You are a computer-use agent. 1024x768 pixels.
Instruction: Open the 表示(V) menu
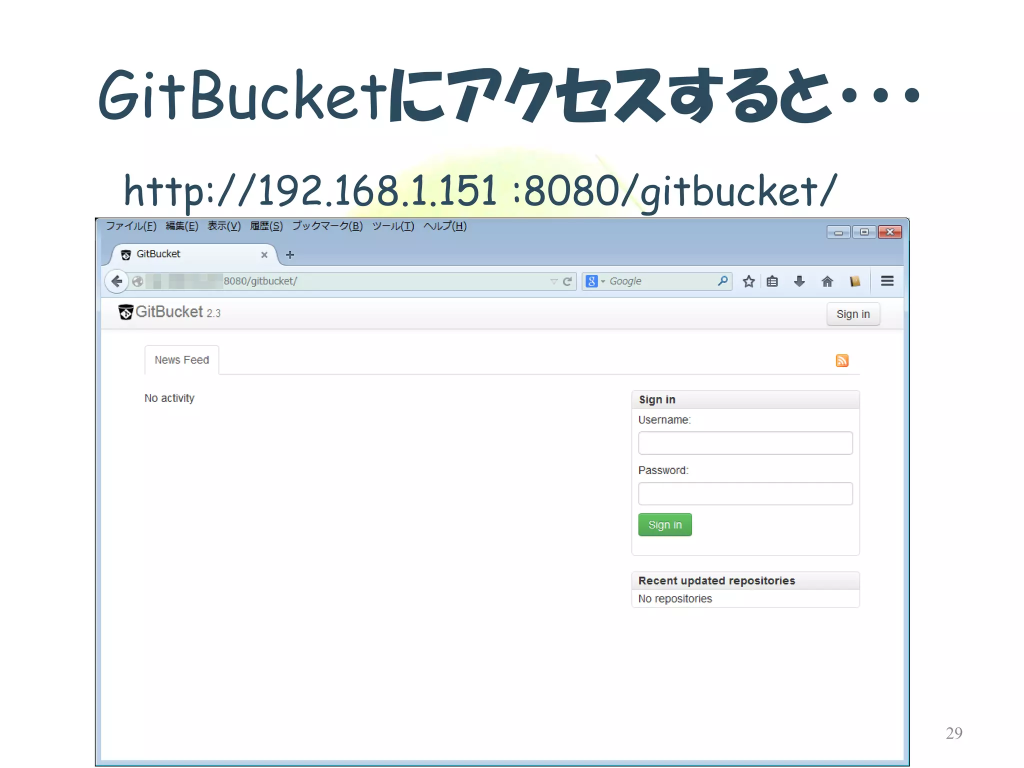[x=224, y=226]
